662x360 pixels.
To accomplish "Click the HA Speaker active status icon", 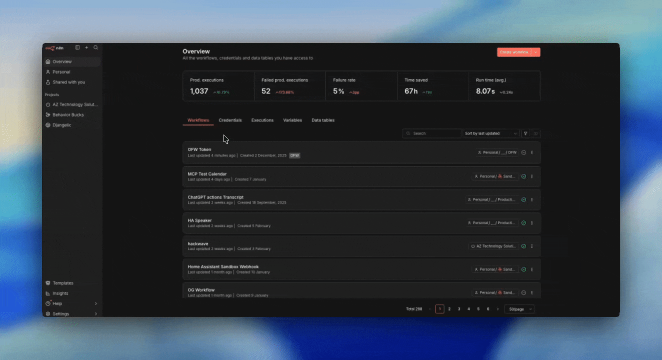I will coord(523,223).
